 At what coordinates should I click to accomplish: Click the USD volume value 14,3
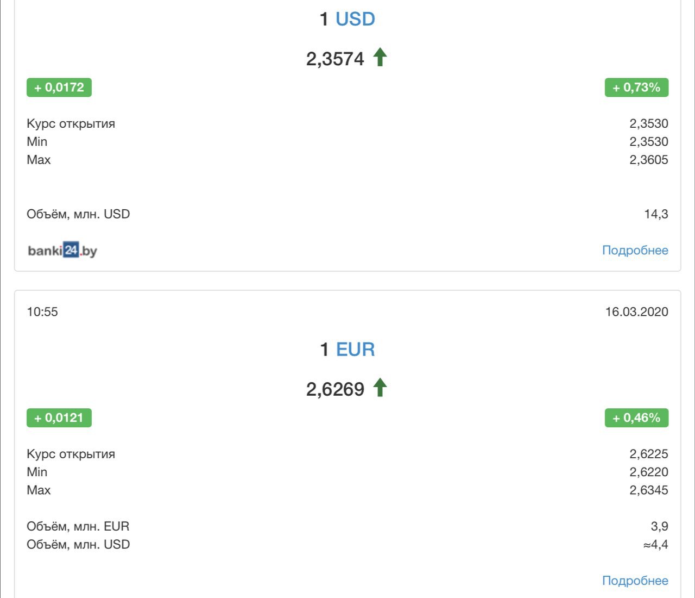(x=656, y=214)
